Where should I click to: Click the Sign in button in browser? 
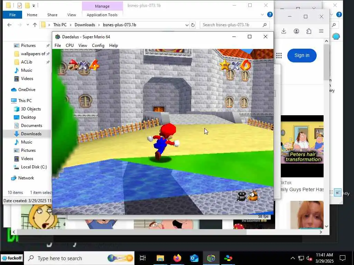[x=302, y=56]
